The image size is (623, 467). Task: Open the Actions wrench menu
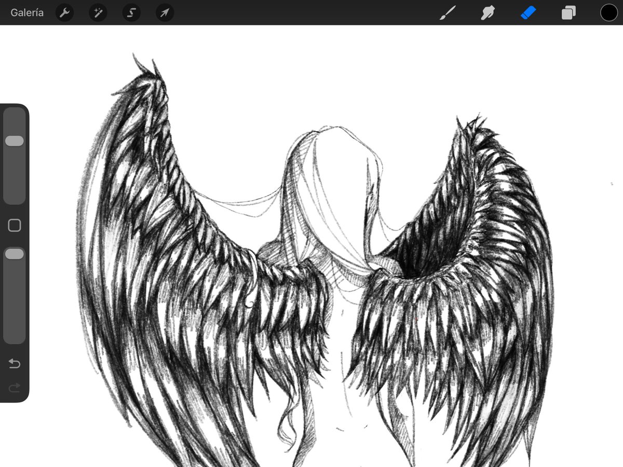pos(64,13)
